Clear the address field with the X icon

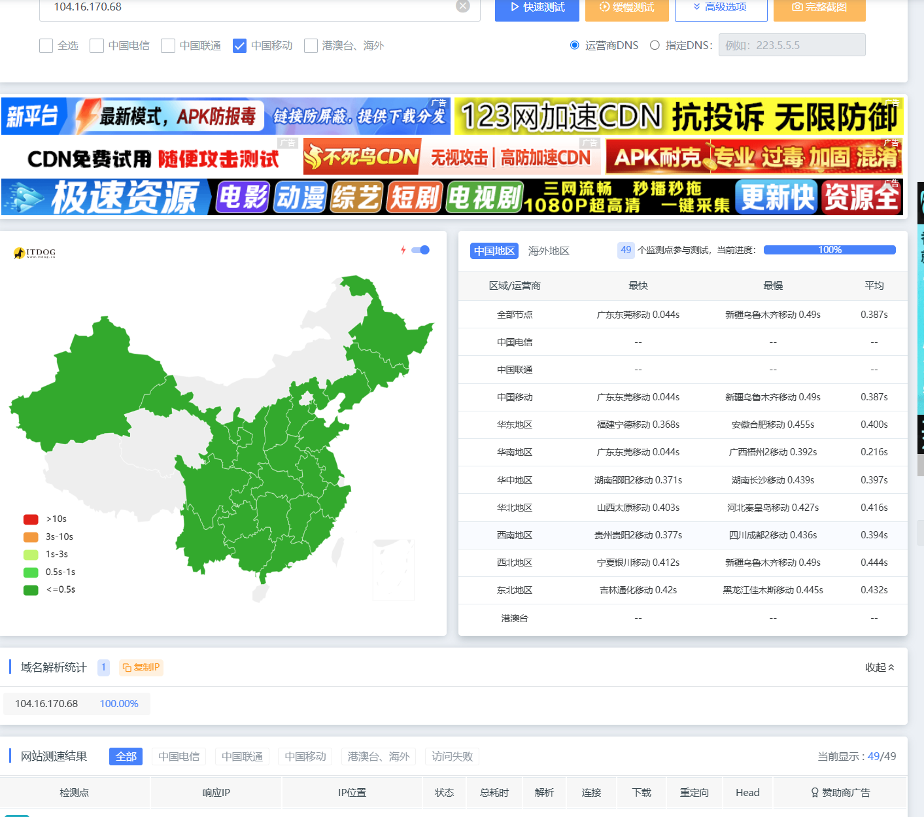click(463, 6)
